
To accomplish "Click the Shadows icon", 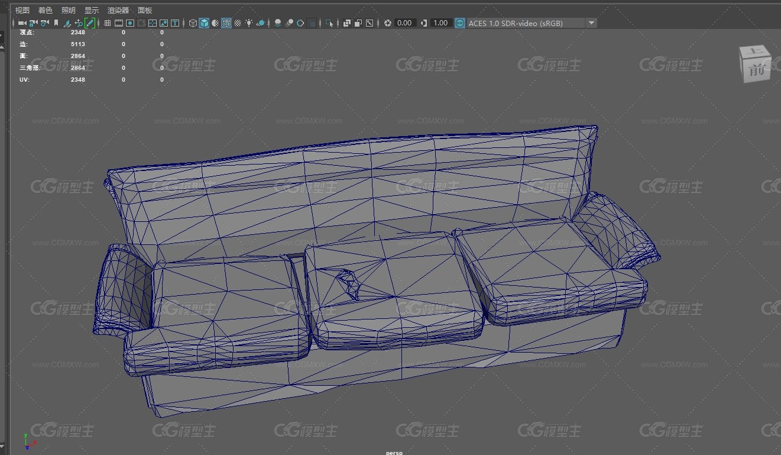I will click(x=261, y=23).
